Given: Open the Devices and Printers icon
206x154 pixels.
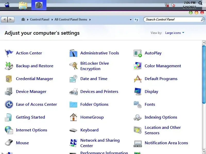Looking at the screenshot, I should 73,92.
